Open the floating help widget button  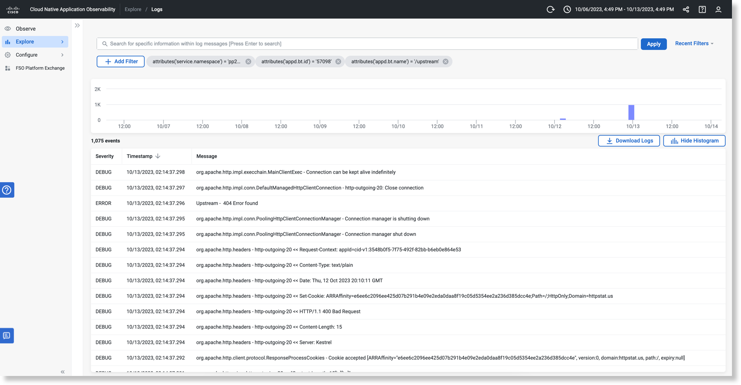click(x=7, y=190)
